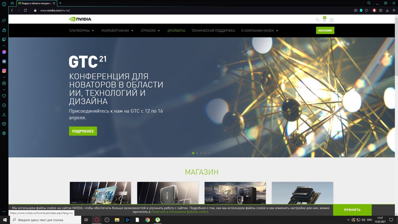398x224 pixels.
Task: Open Instagram in the Opera sidebar
Action: [4, 71]
